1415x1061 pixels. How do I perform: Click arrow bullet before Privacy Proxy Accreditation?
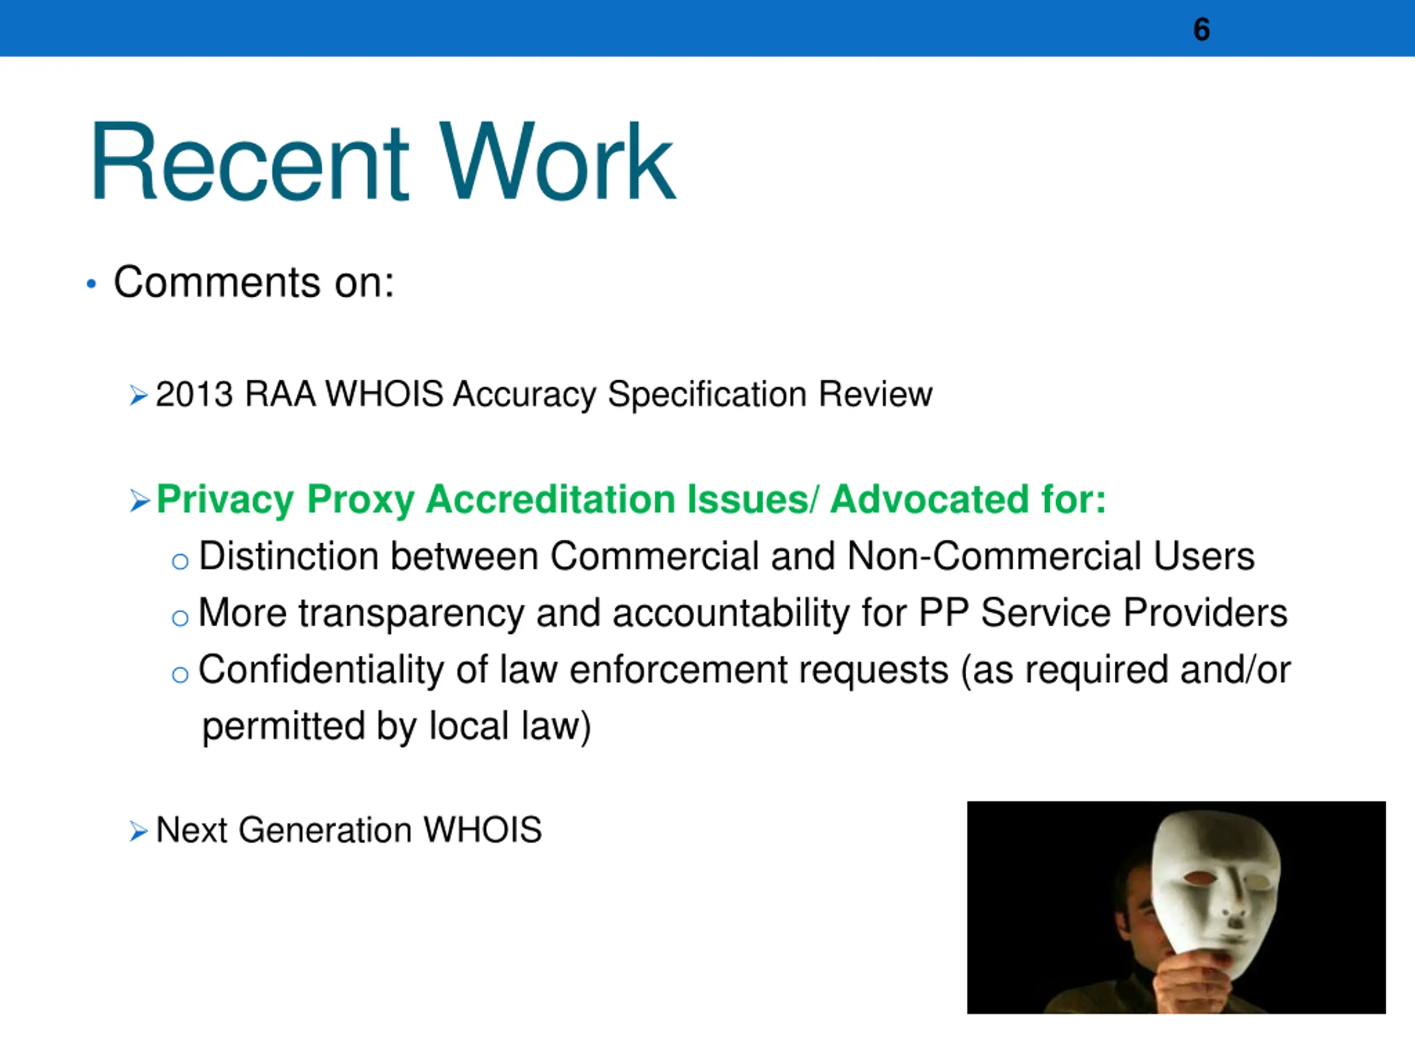pyautogui.click(x=139, y=501)
